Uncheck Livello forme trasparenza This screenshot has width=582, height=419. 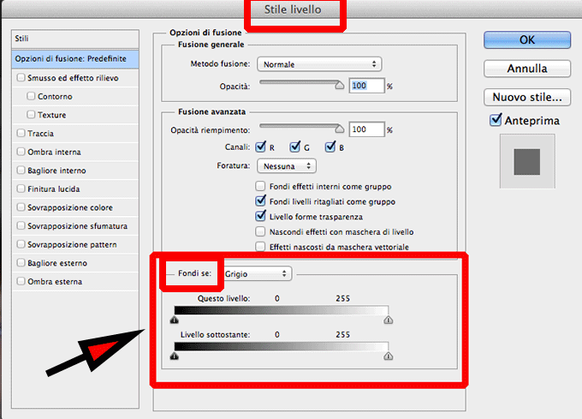pos(260,216)
